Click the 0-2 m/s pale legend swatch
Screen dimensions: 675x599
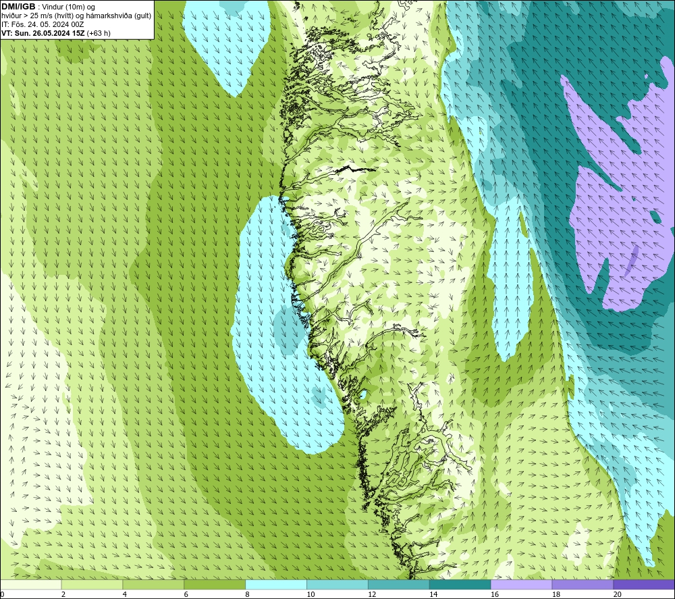pos(31,584)
